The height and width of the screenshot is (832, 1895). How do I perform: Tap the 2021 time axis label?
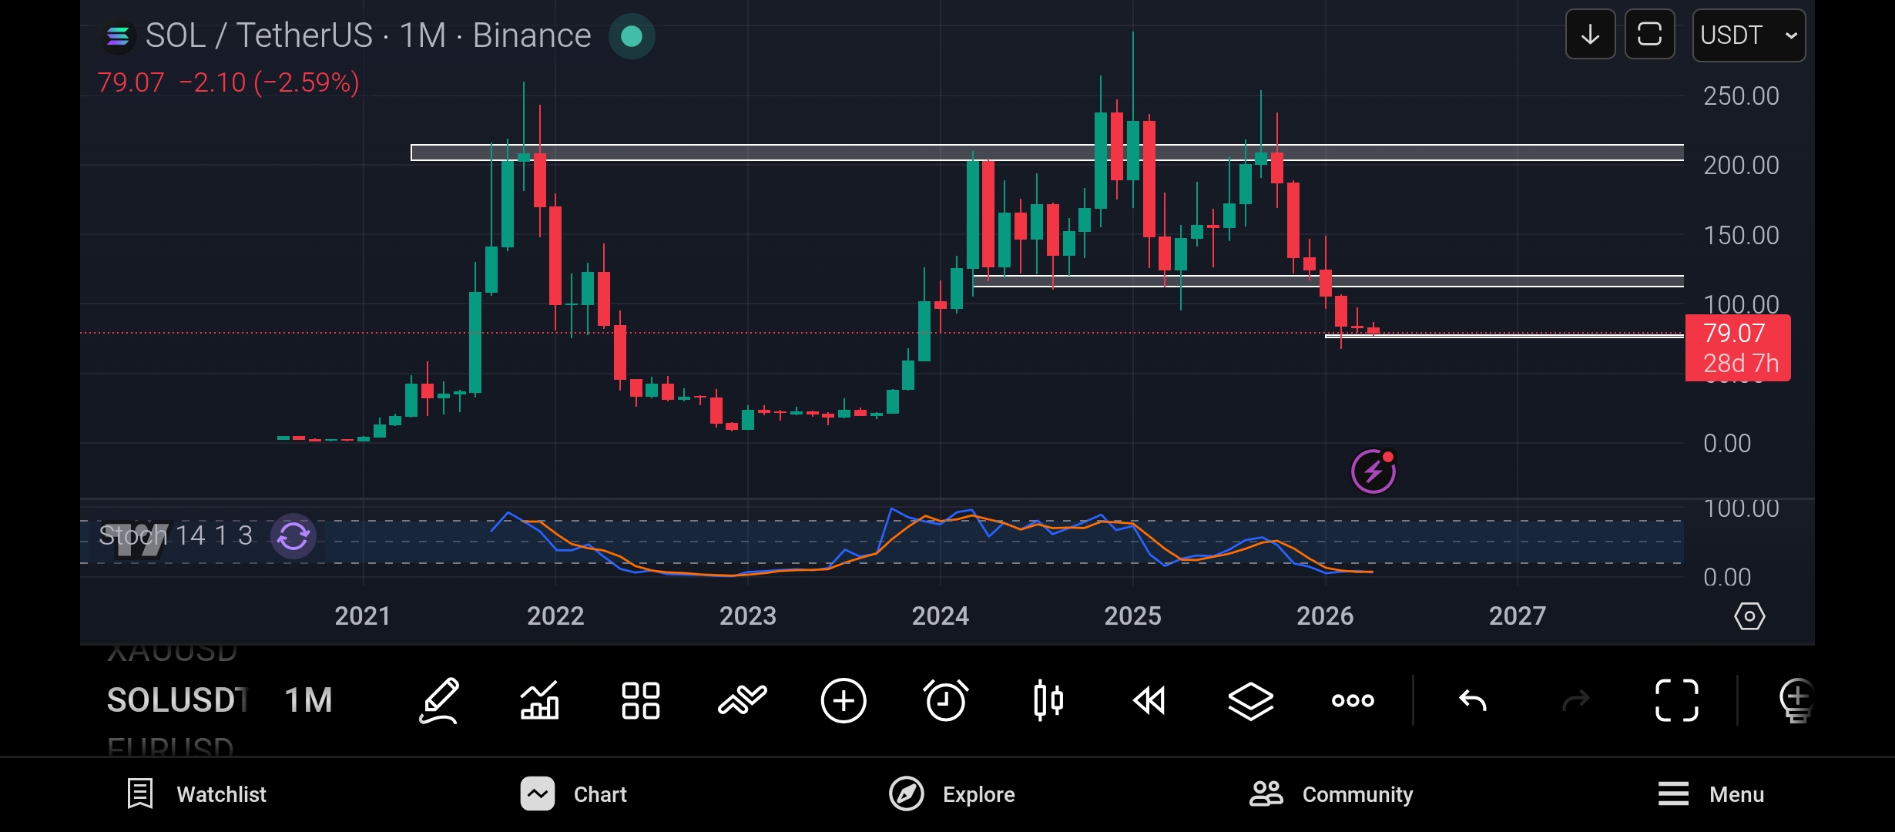(x=362, y=616)
